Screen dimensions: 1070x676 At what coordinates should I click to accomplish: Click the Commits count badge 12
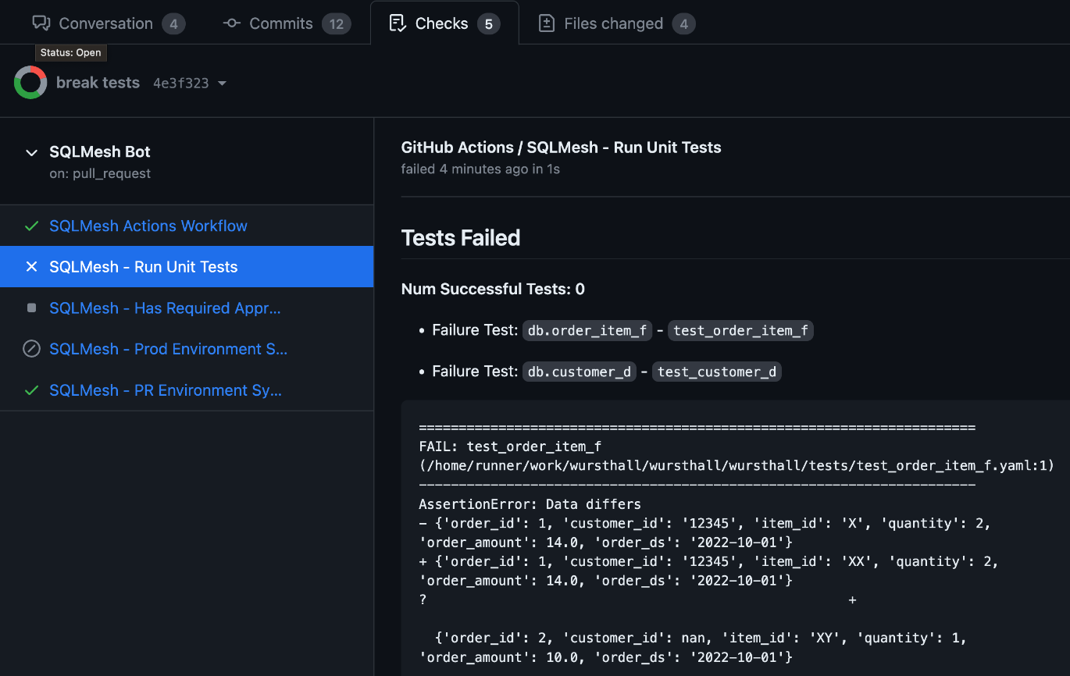click(x=336, y=24)
